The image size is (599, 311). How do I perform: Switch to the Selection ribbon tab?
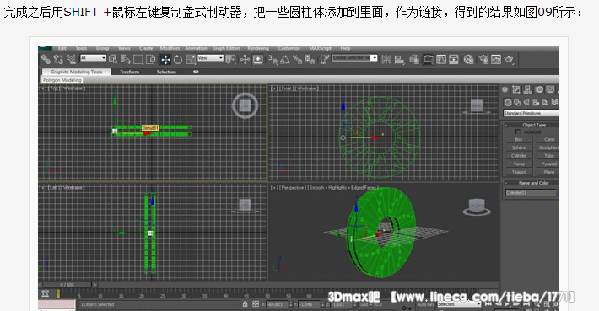coord(166,72)
